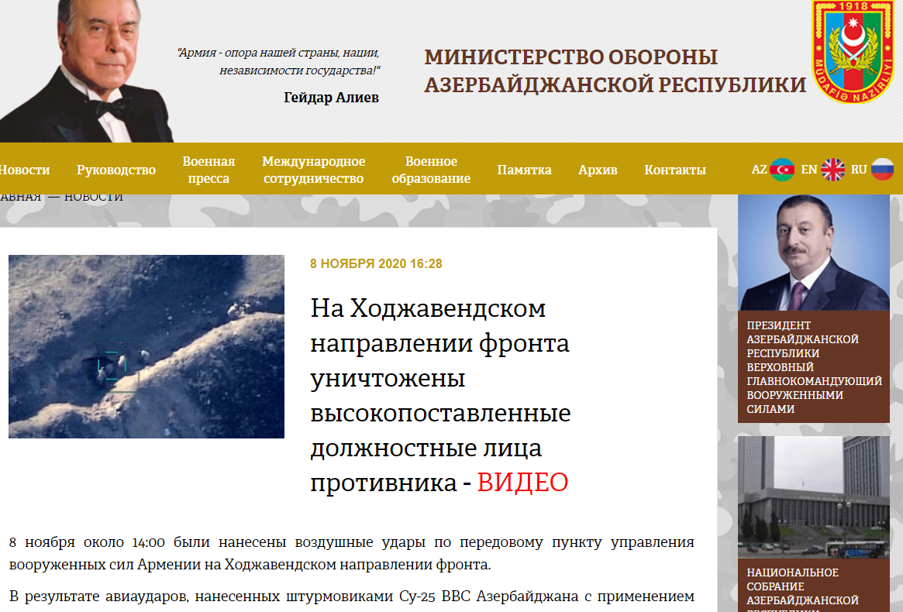The height and width of the screenshot is (612, 903).
Task: Open the airstrike video thumbnail image
Action: click(146, 346)
